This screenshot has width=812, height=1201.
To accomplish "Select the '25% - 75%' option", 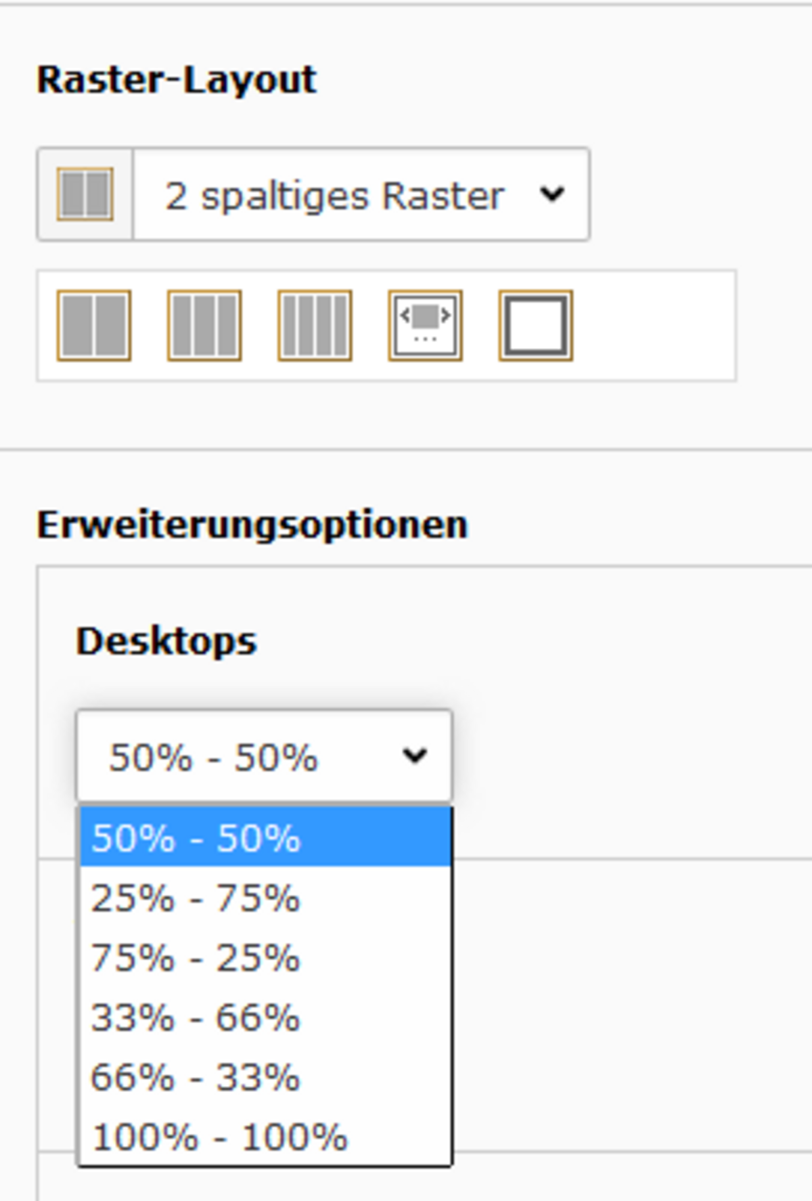I will coord(265,898).
